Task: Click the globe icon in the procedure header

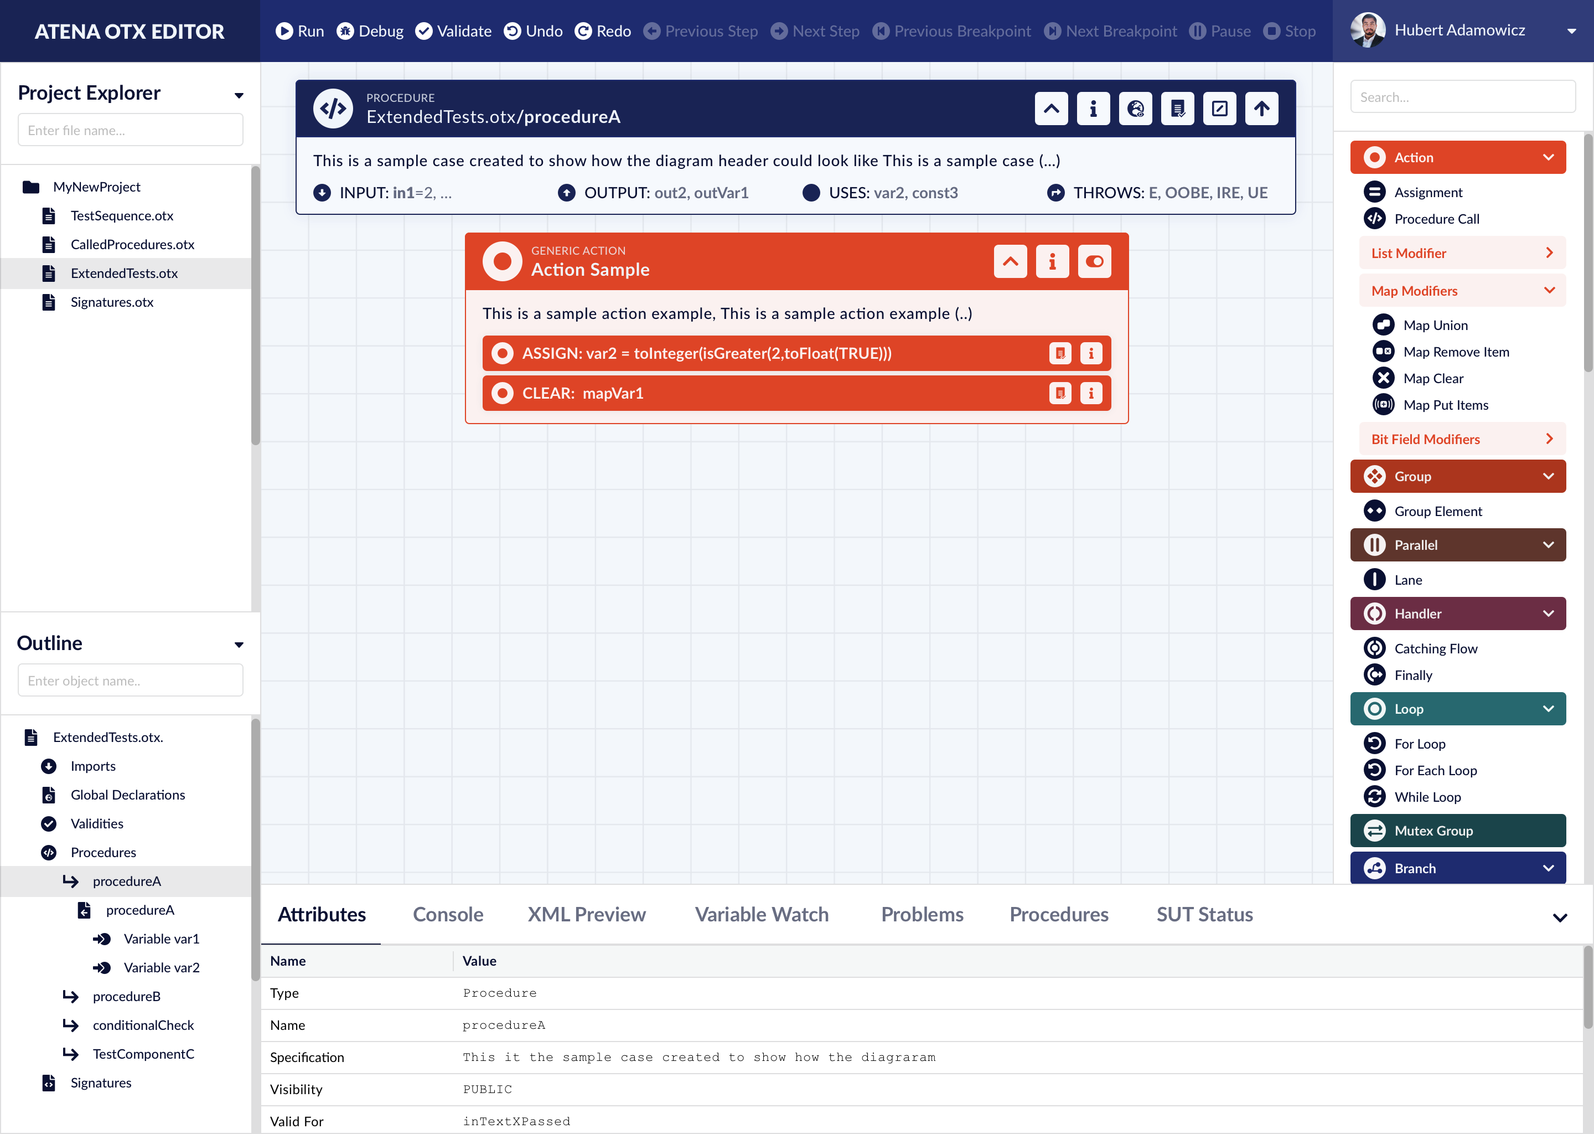Action: click(1136, 109)
